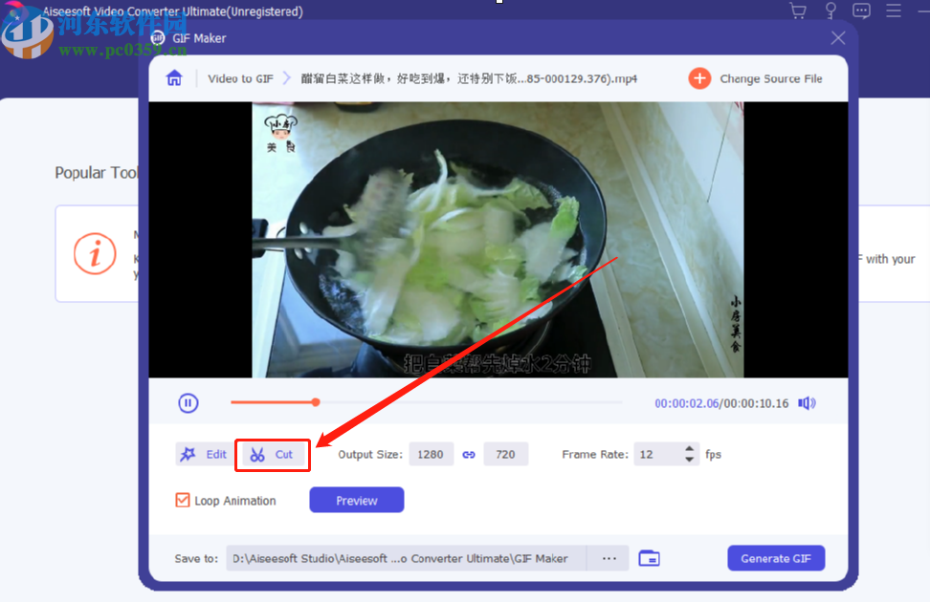930x602 pixels.
Task: Open the feedback chat icon in title bar
Action: point(861,11)
